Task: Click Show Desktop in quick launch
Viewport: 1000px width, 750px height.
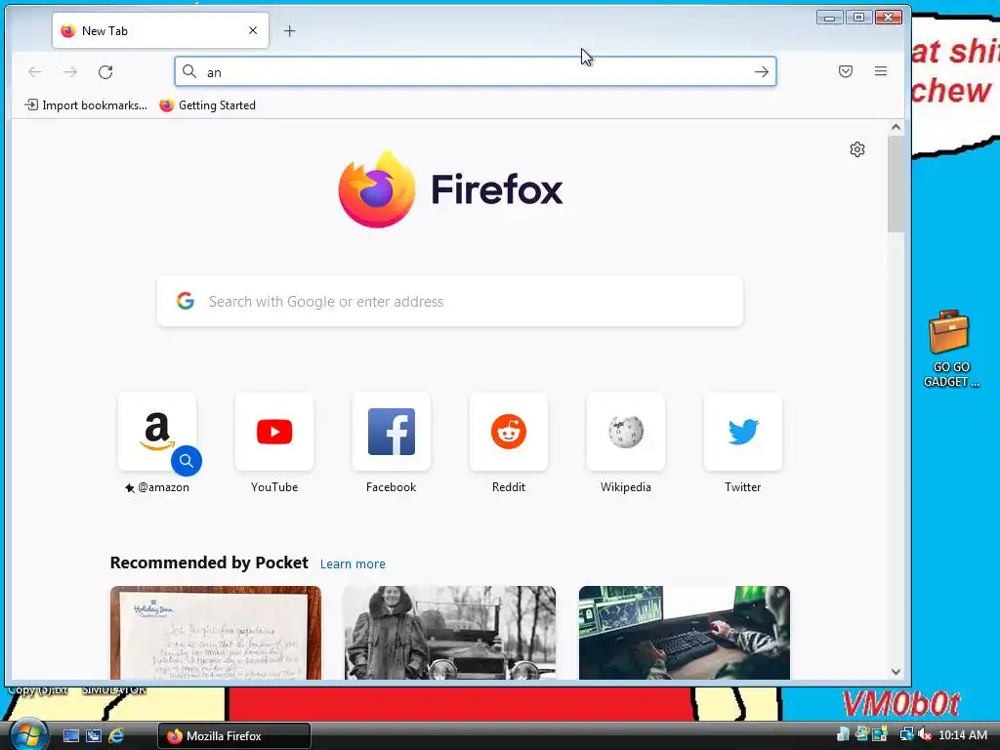Action: (71, 736)
